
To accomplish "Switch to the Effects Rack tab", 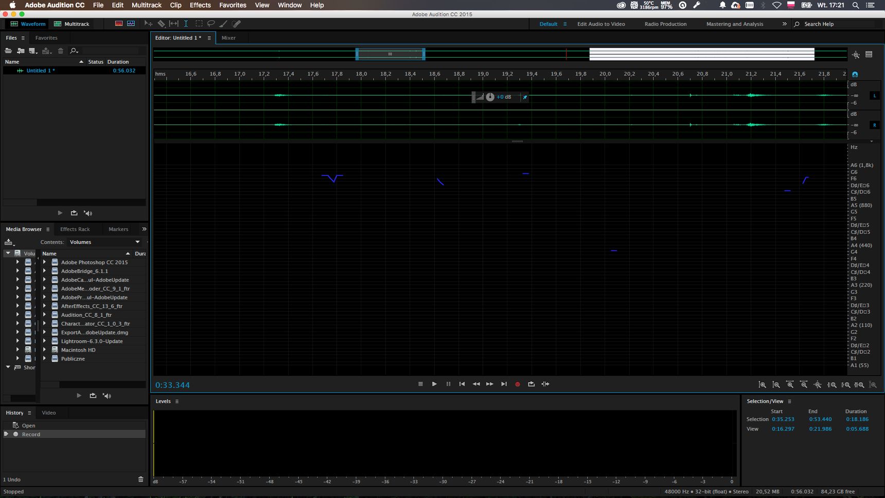I will point(75,229).
